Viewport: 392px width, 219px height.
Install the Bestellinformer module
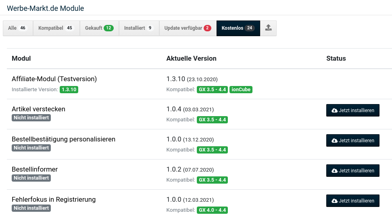[x=353, y=171]
